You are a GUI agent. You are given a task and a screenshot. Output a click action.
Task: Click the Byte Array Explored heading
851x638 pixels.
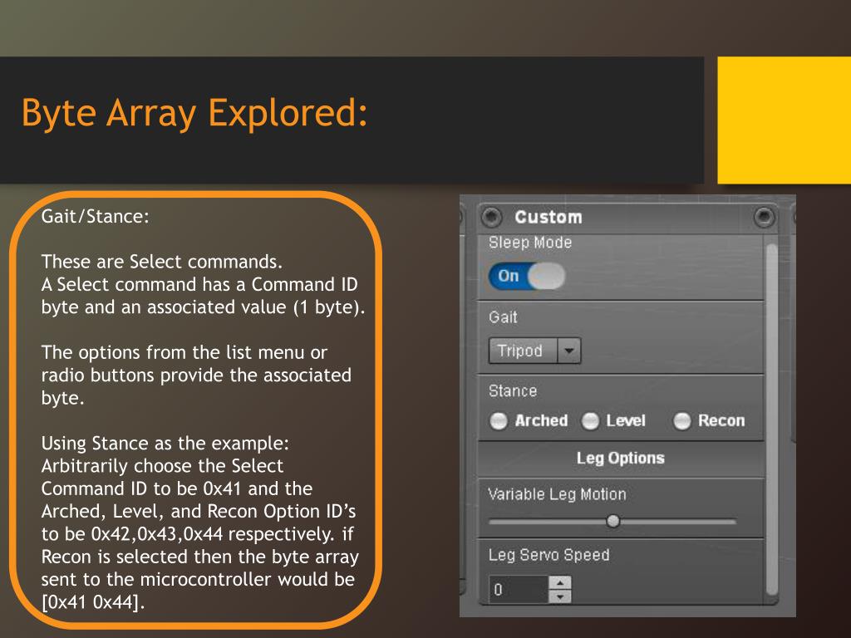(x=194, y=113)
